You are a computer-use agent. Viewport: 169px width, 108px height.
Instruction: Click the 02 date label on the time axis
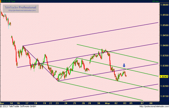pos(116,103)
